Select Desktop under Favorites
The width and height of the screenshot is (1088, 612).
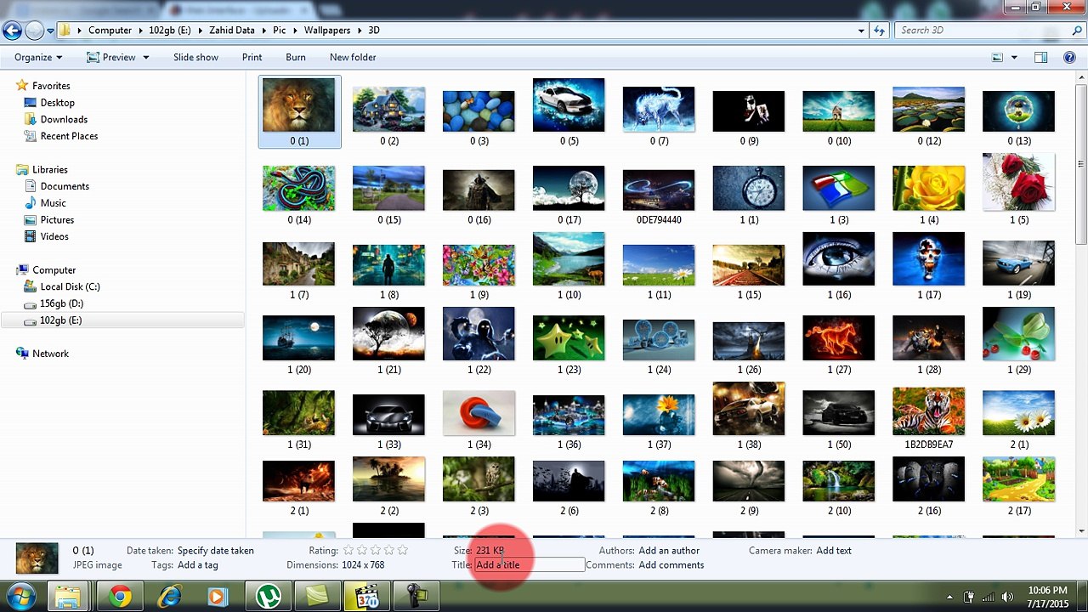(x=58, y=103)
